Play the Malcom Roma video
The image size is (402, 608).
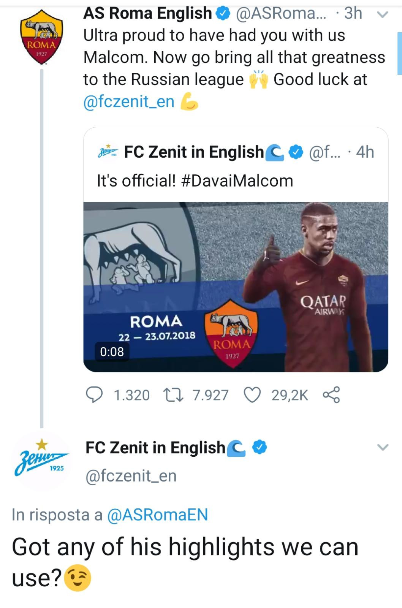point(236,287)
